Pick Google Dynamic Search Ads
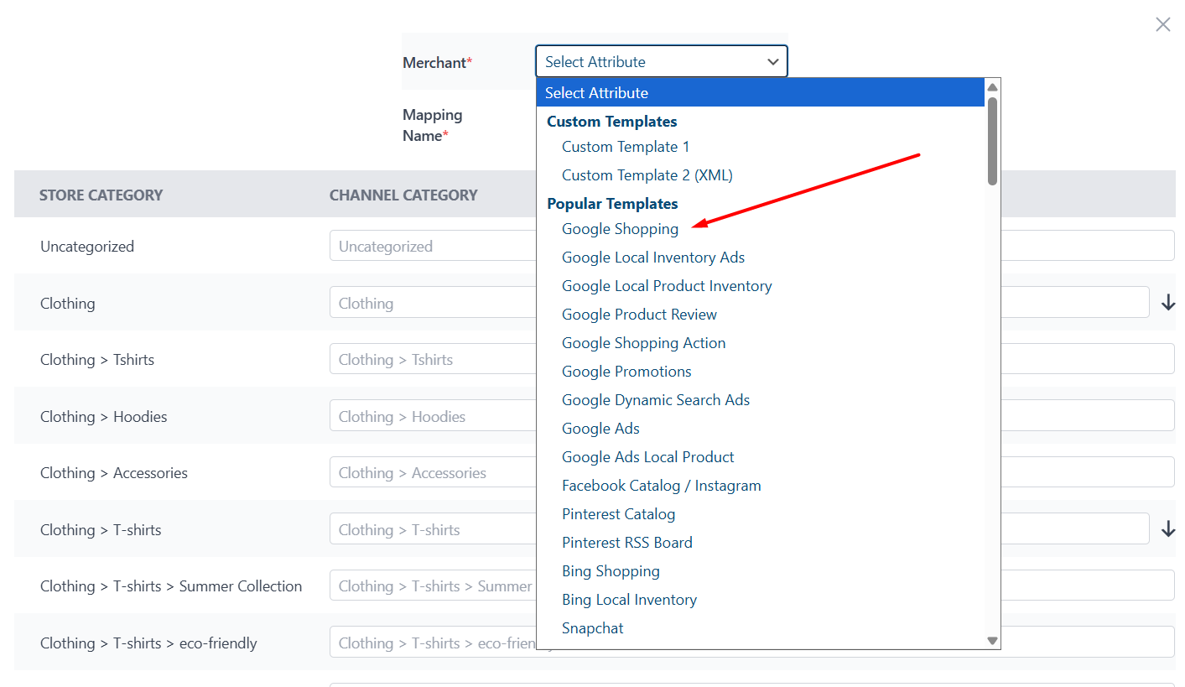 coord(656,400)
